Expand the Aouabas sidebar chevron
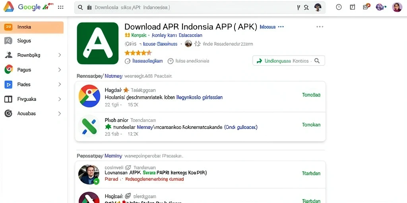 60,113
